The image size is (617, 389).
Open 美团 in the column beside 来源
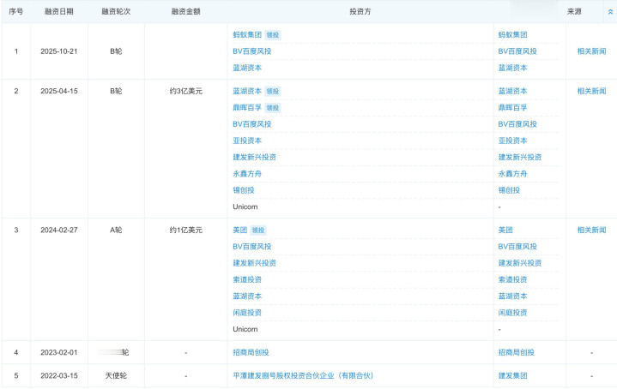[505, 230]
